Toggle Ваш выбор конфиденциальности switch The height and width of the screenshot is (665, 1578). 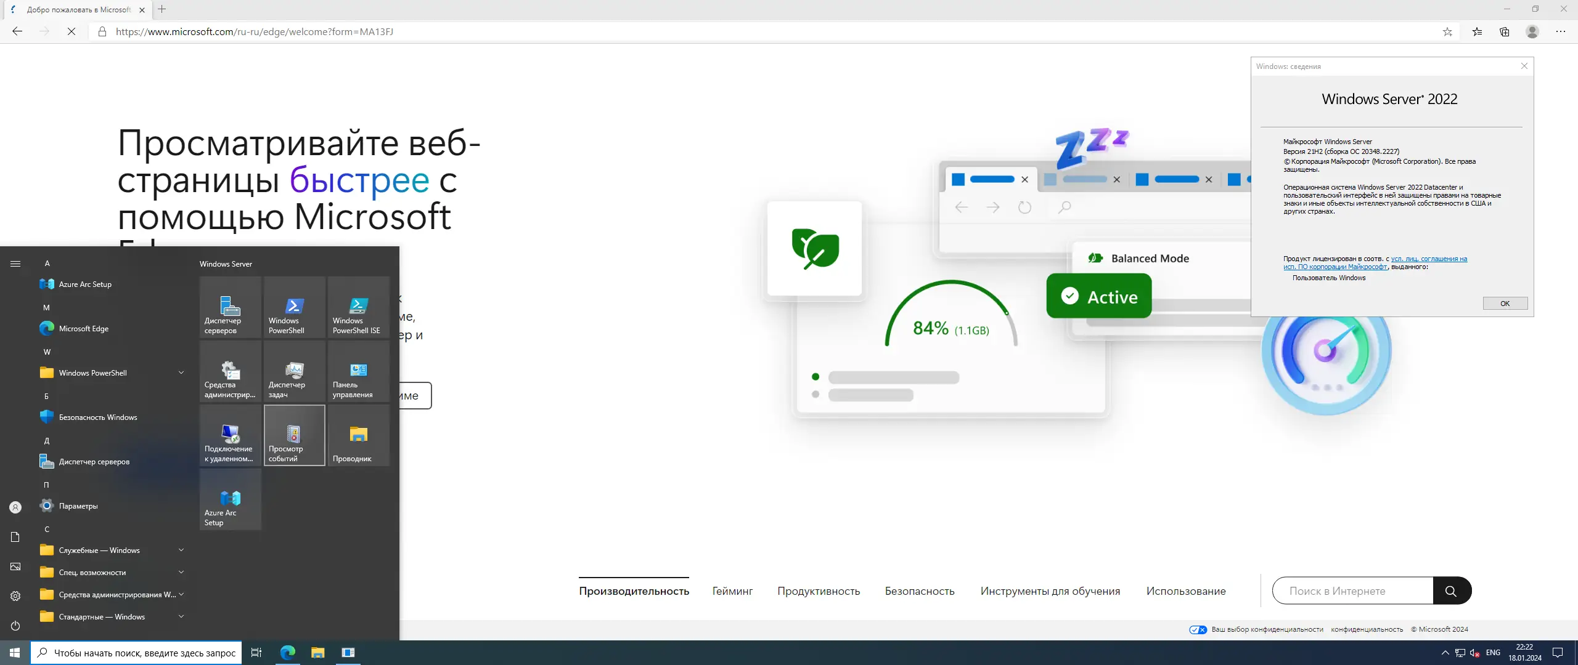pos(1198,629)
